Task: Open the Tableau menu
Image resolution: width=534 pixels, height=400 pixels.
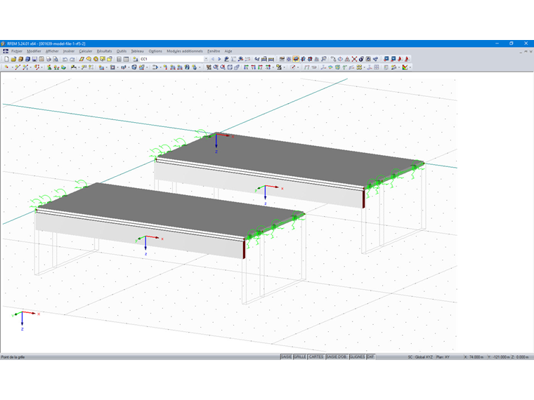Action: (x=138, y=51)
